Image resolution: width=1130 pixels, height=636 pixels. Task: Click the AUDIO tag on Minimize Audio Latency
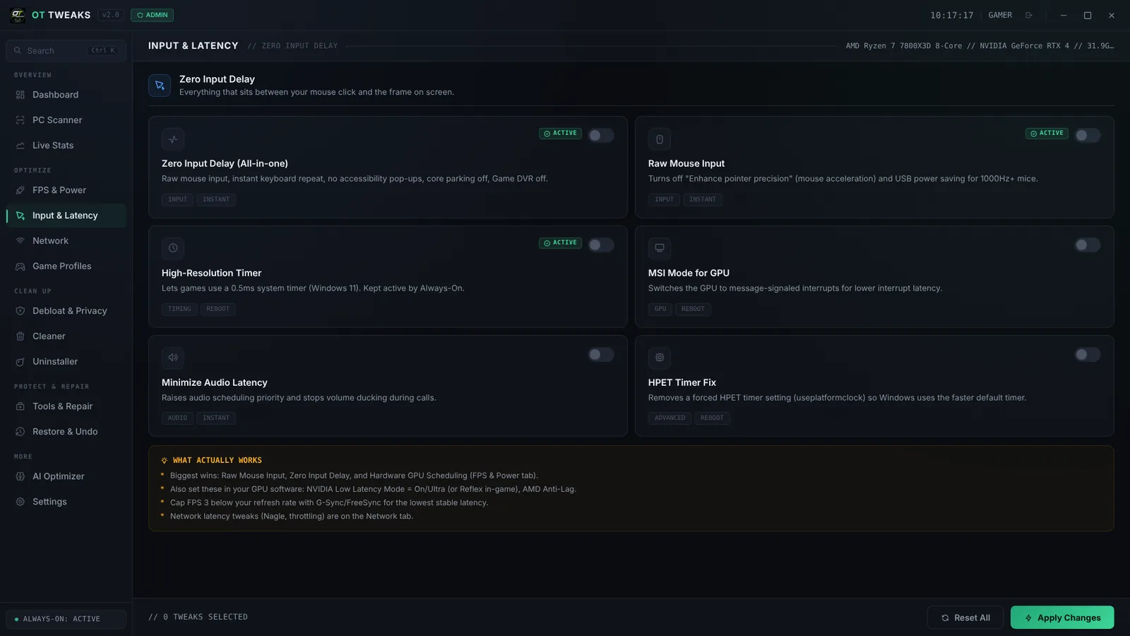(177, 418)
